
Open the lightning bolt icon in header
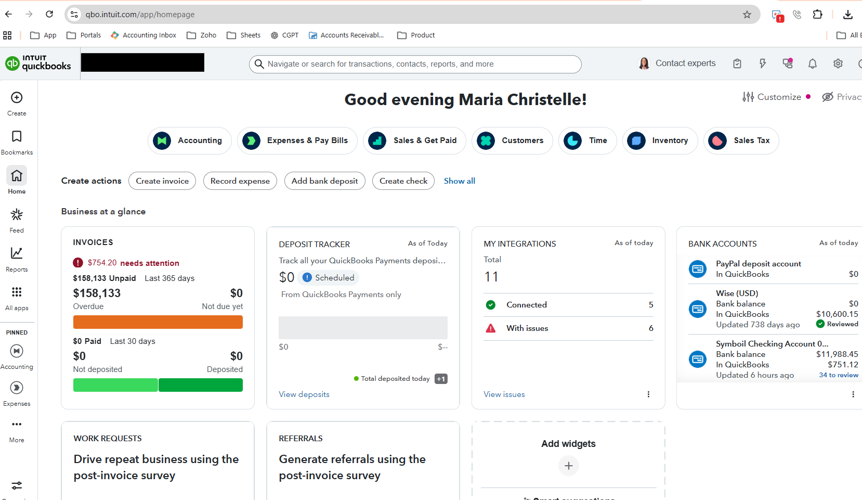[x=763, y=63]
